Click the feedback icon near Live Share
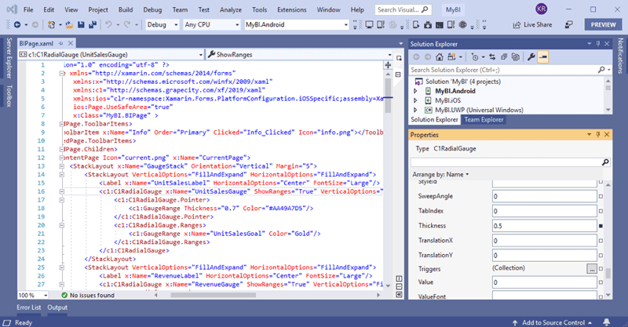Image resolution: width=628 pixels, height=327 pixels. pyautogui.click(x=568, y=25)
